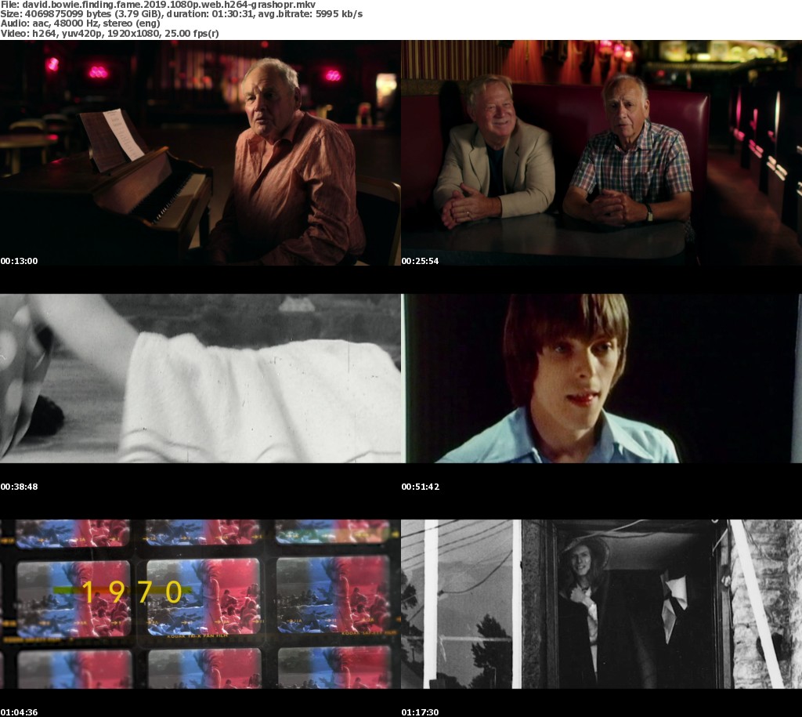802x717 pixels.
Task: Click the 00:25:54 timestamp
Action: [x=420, y=261]
